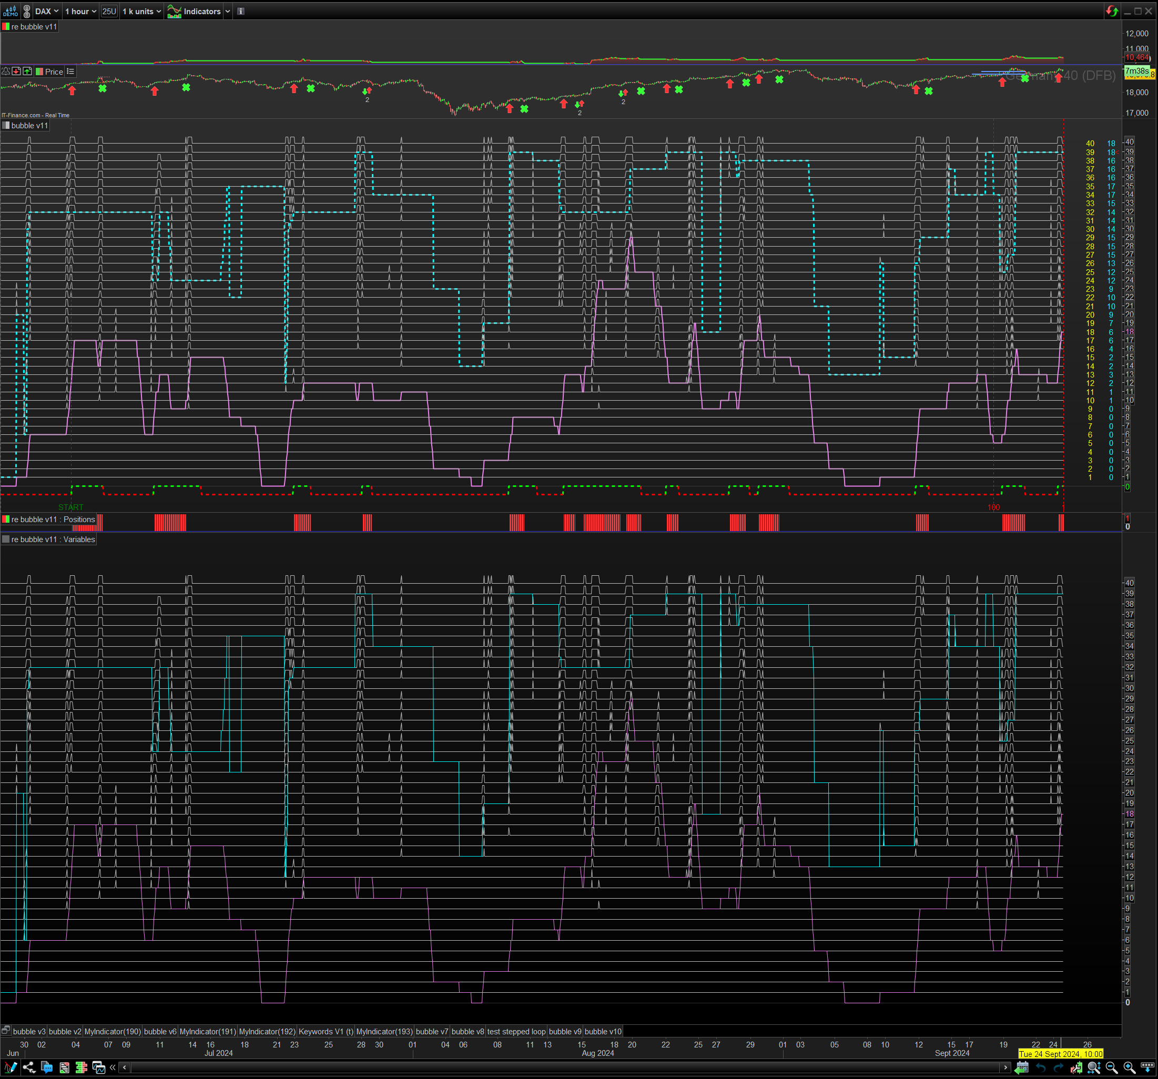The height and width of the screenshot is (1079, 1158).
Task: Open the DAX instrument dropdown
Action: (47, 11)
